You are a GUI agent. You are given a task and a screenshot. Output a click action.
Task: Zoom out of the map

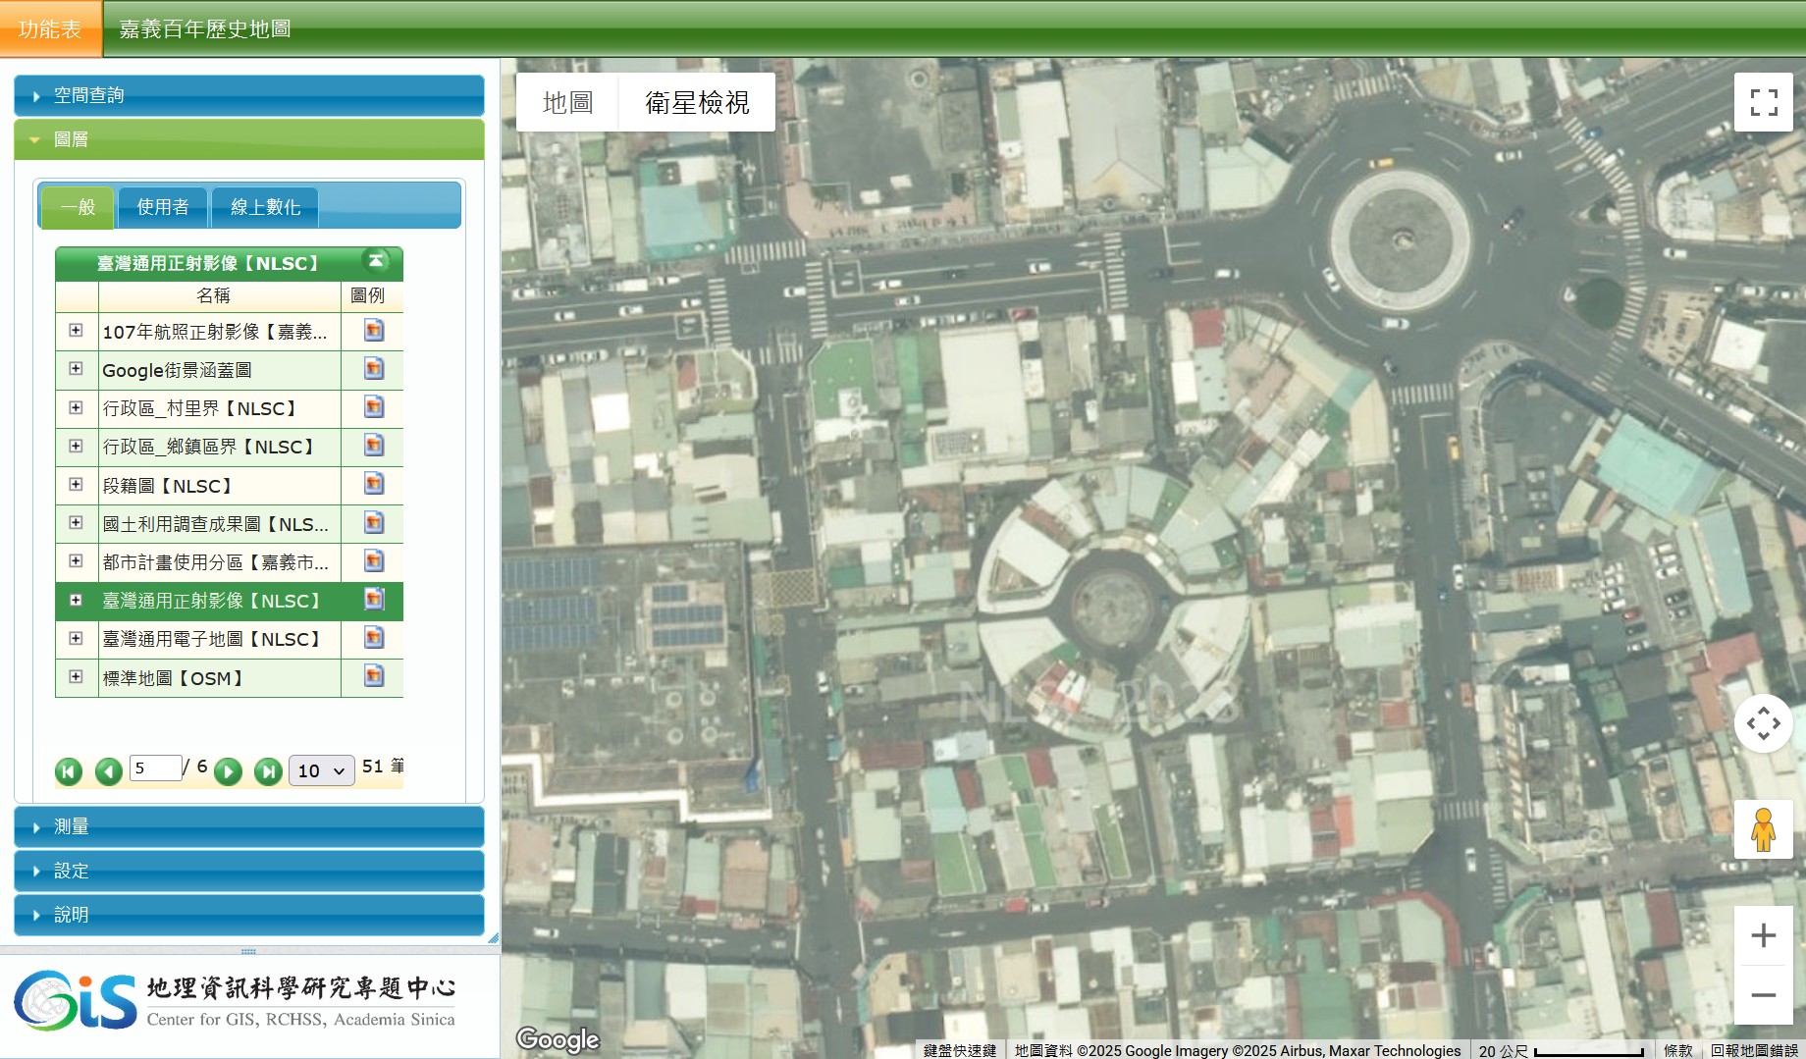coord(1763,995)
